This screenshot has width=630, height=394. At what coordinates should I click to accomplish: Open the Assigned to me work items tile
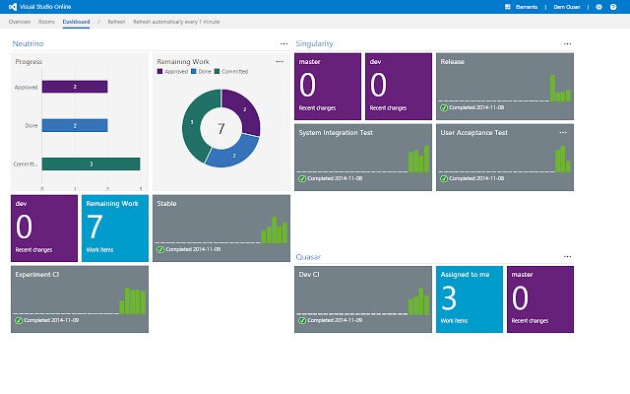(470, 299)
